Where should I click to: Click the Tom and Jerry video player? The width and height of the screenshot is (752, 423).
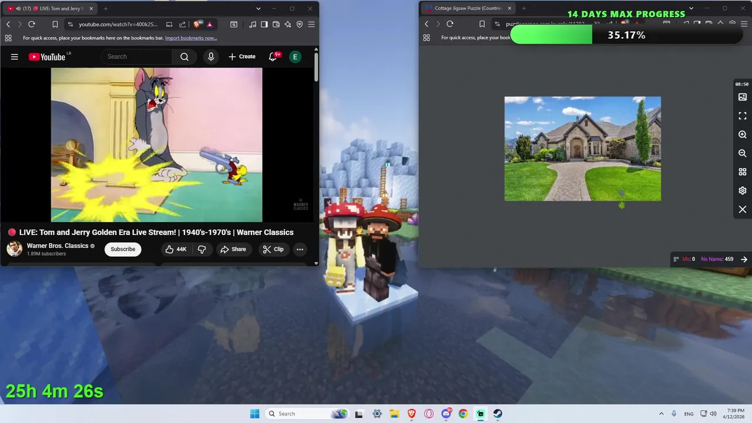tap(157, 145)
